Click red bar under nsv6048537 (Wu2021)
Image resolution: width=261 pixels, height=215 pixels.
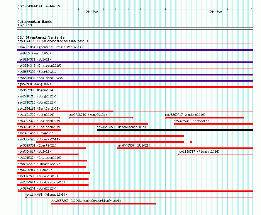pos(185,148)
